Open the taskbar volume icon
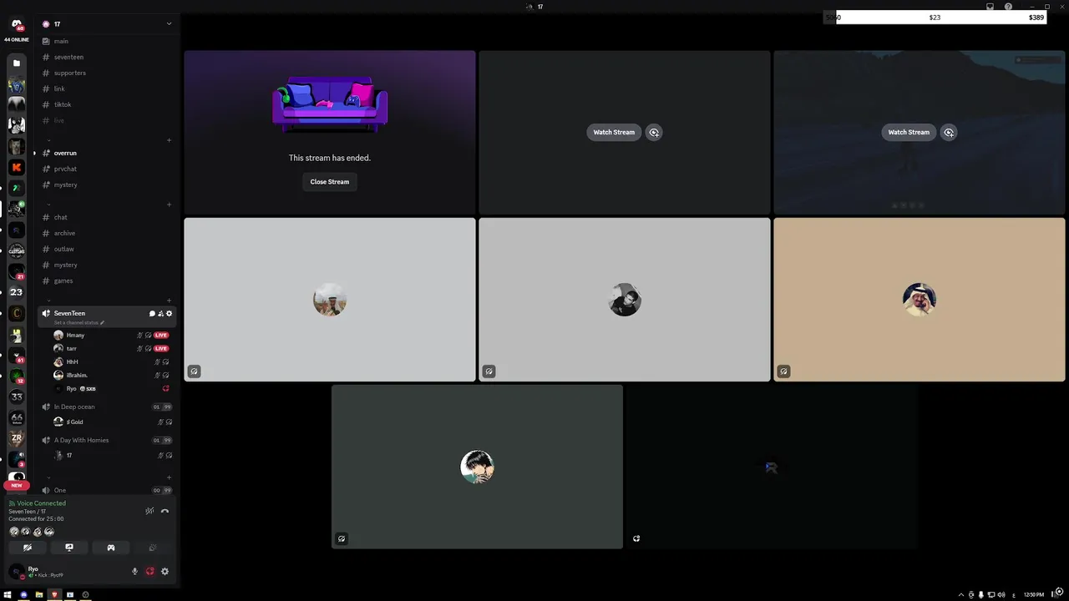 click(x=1001, y=594)
